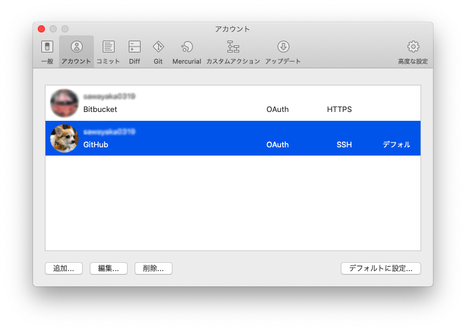Viewport: 466px width, 330px height.
Task: Click SSH in the GitHub row
Action: tap(344, 145)
